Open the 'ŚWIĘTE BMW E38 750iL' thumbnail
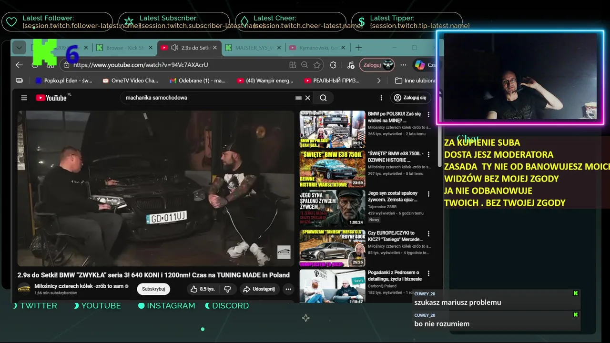610x343 pixels. point(332,169)
